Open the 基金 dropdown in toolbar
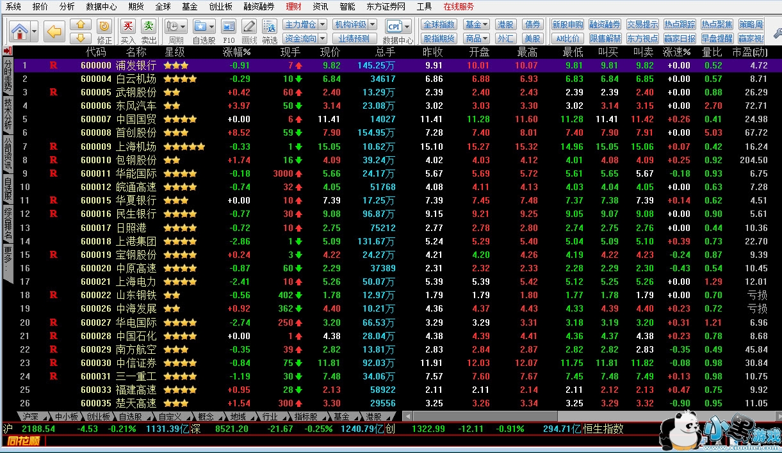The image size is (782, 453). (x=476, y=24)
